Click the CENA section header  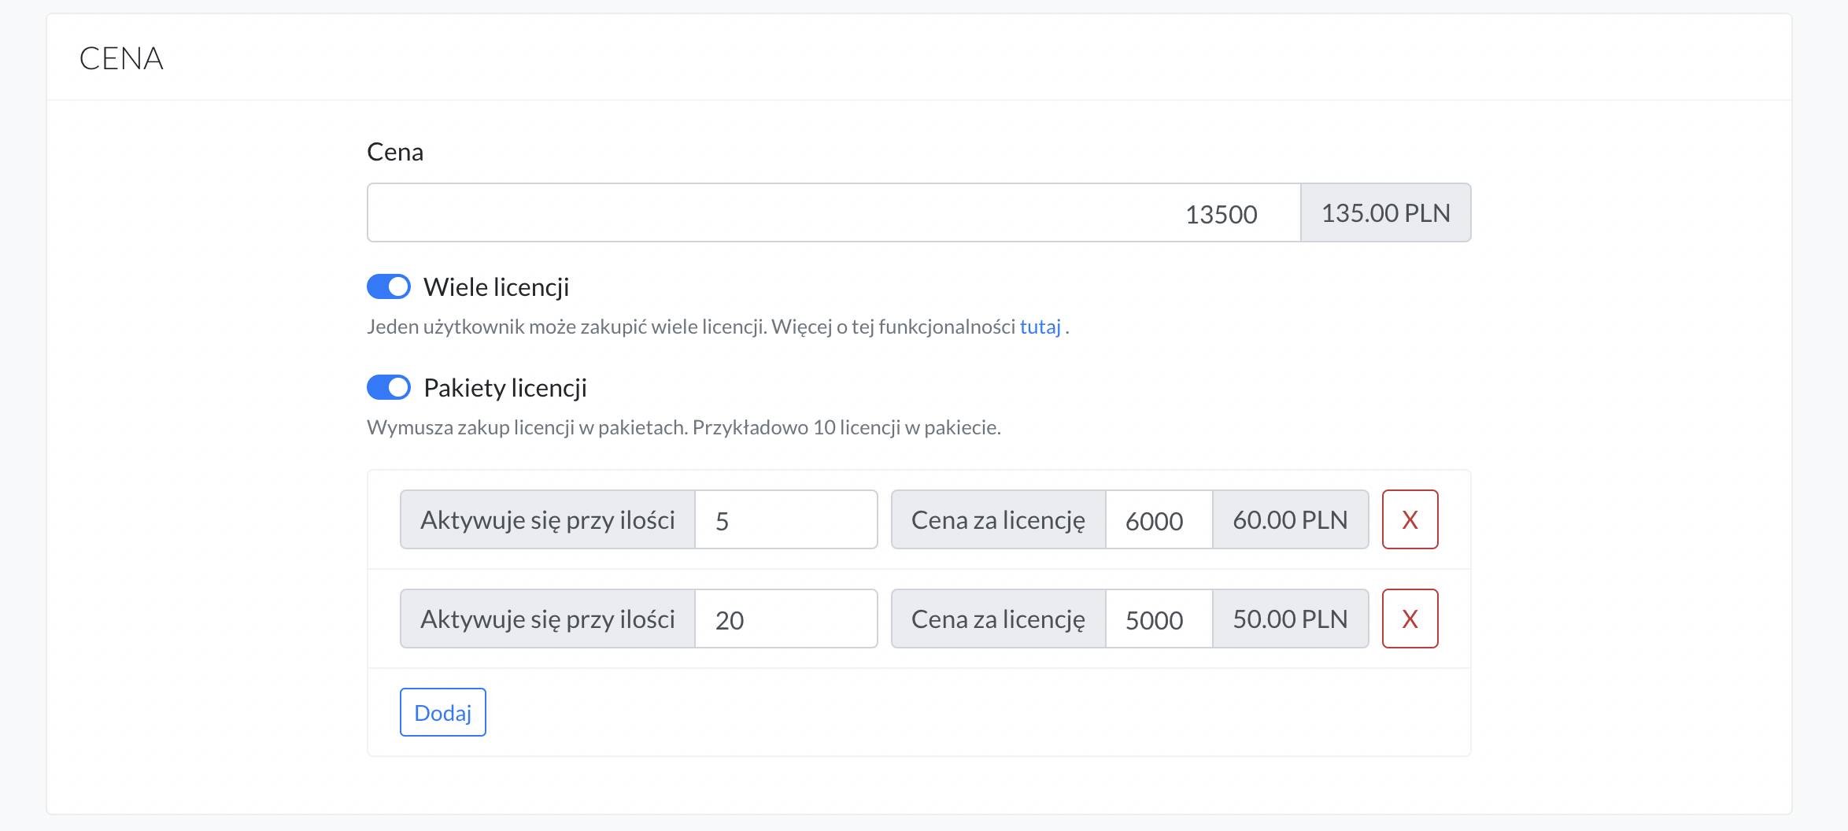point(121,58)
